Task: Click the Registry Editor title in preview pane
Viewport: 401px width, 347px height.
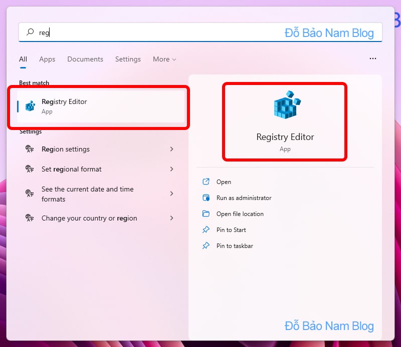Action: pos(285,137)
